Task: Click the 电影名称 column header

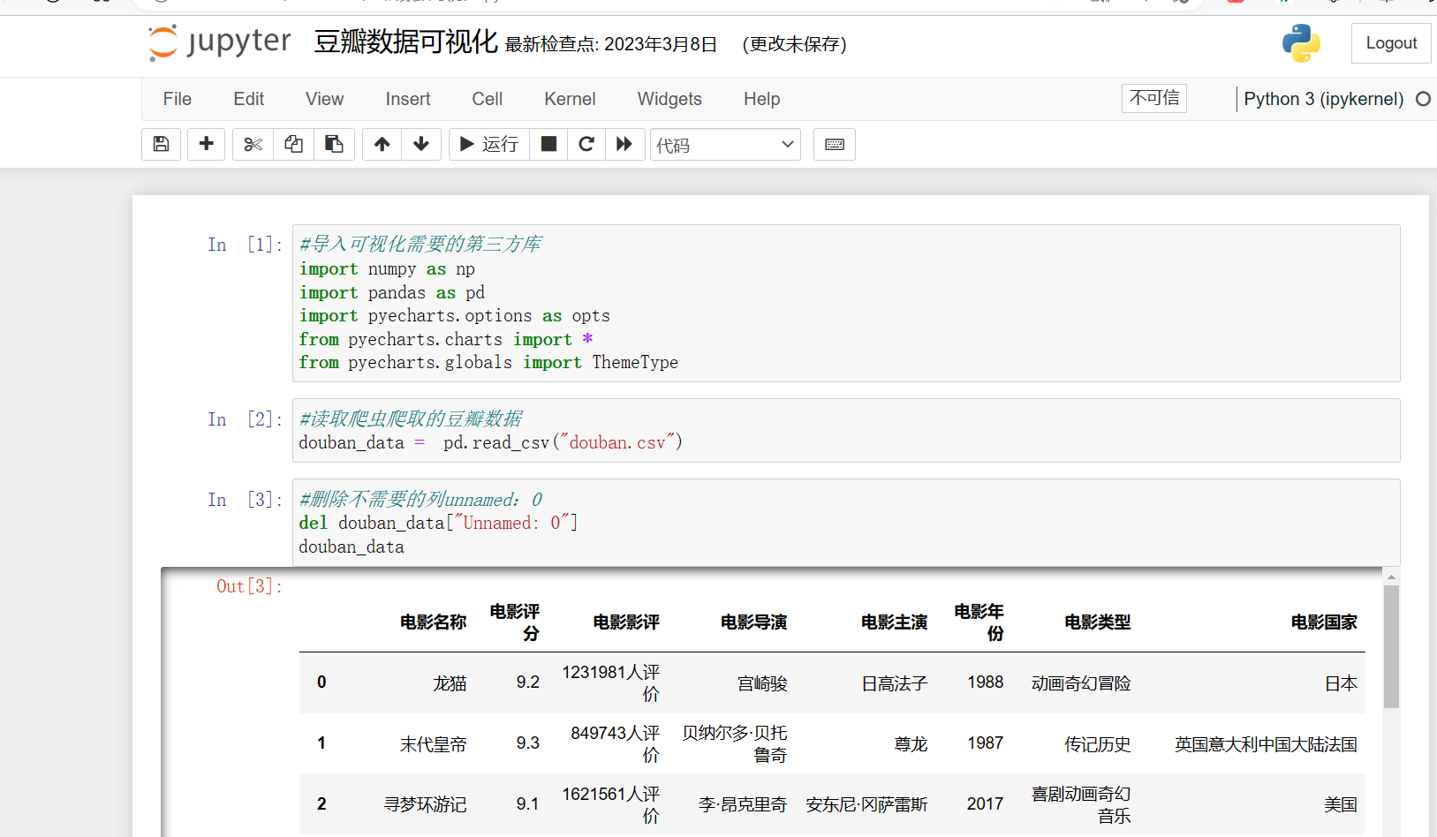Action: [x=433, y=622]
